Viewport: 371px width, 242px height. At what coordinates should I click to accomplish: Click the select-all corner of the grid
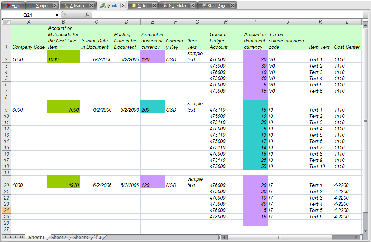point(6,22)
